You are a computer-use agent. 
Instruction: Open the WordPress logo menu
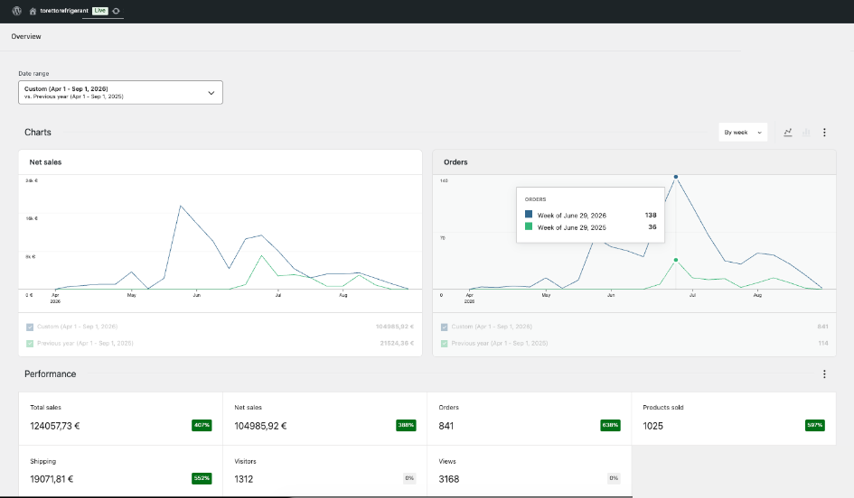[17, 10]
